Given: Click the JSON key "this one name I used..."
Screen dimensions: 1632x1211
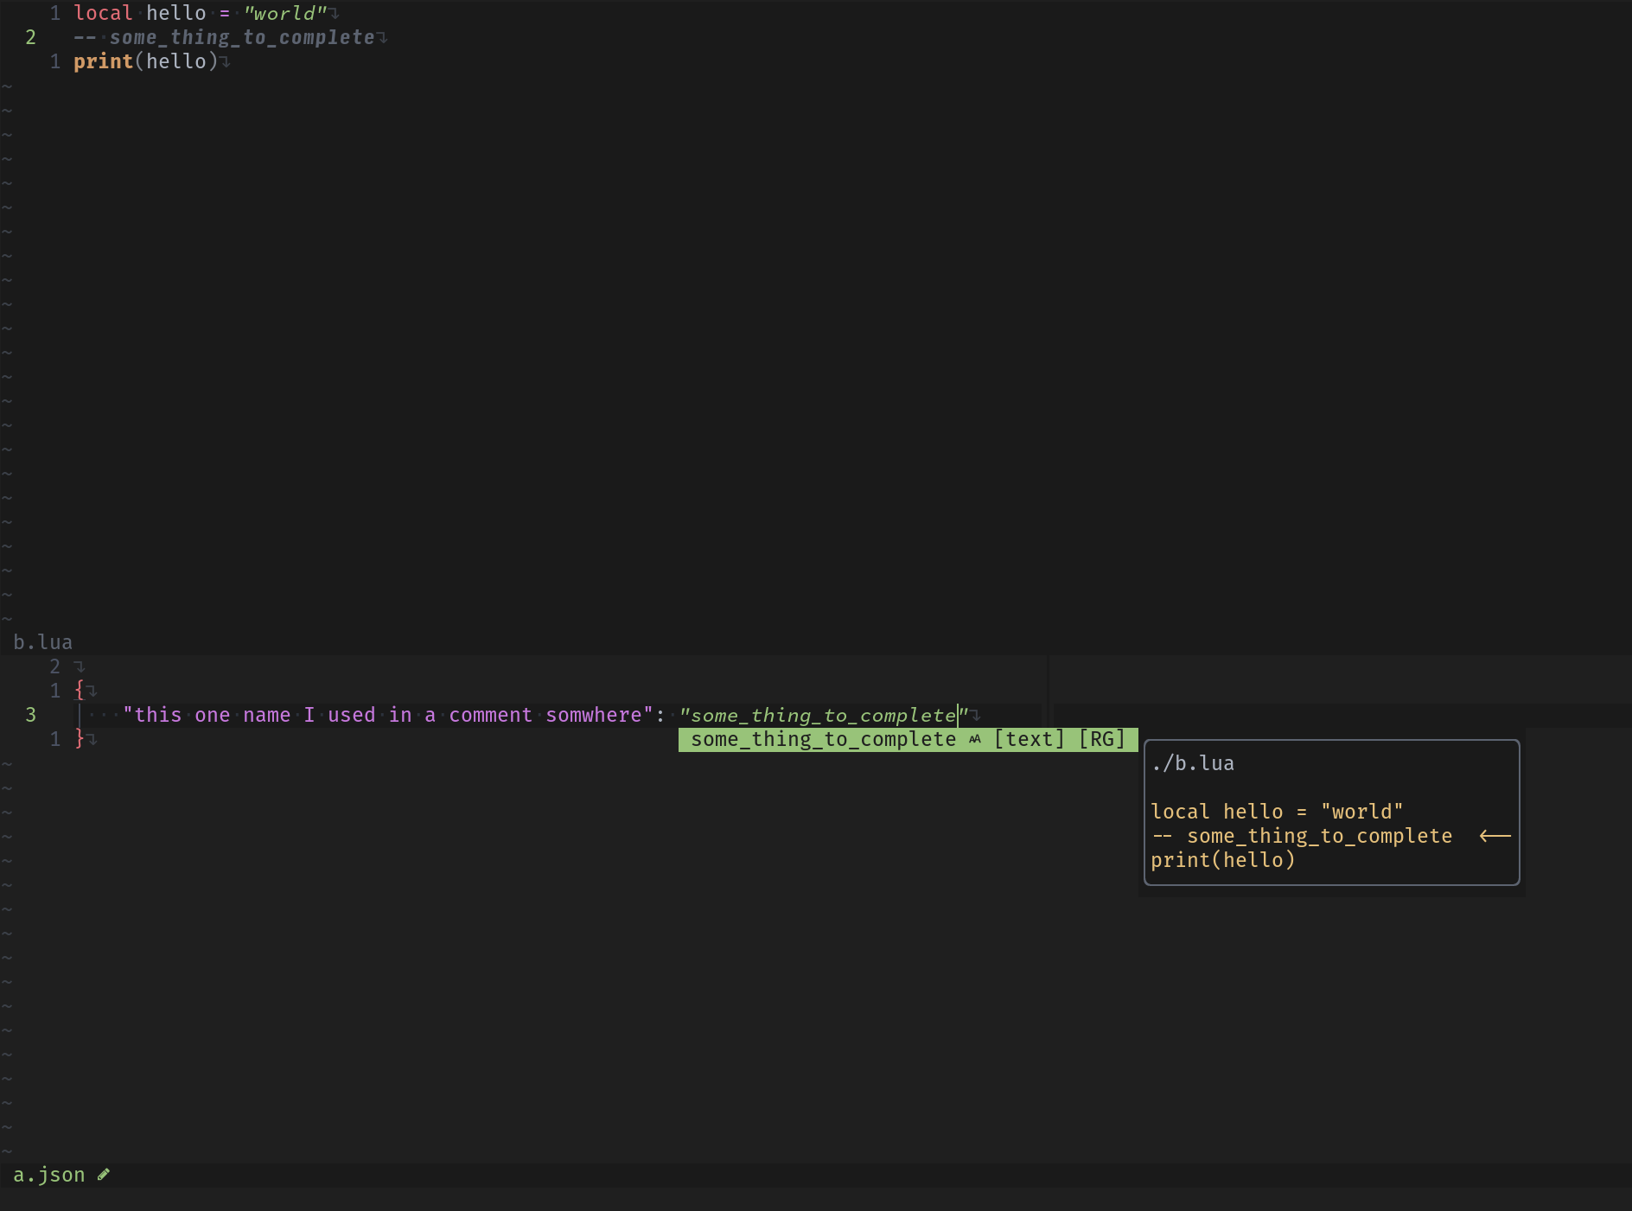Looking at the screenshot, I should point(388,715).
